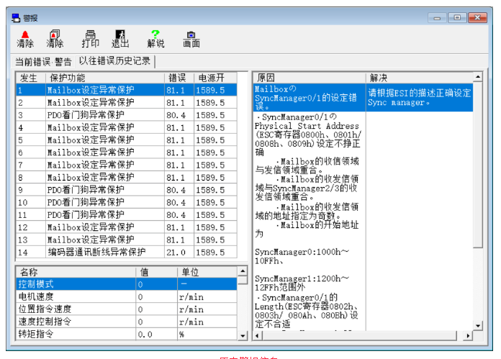Viewport: 501px width, 359px height.
Task: Click up arrow of the 名称 table scrollbar
Action: [243, 271]
